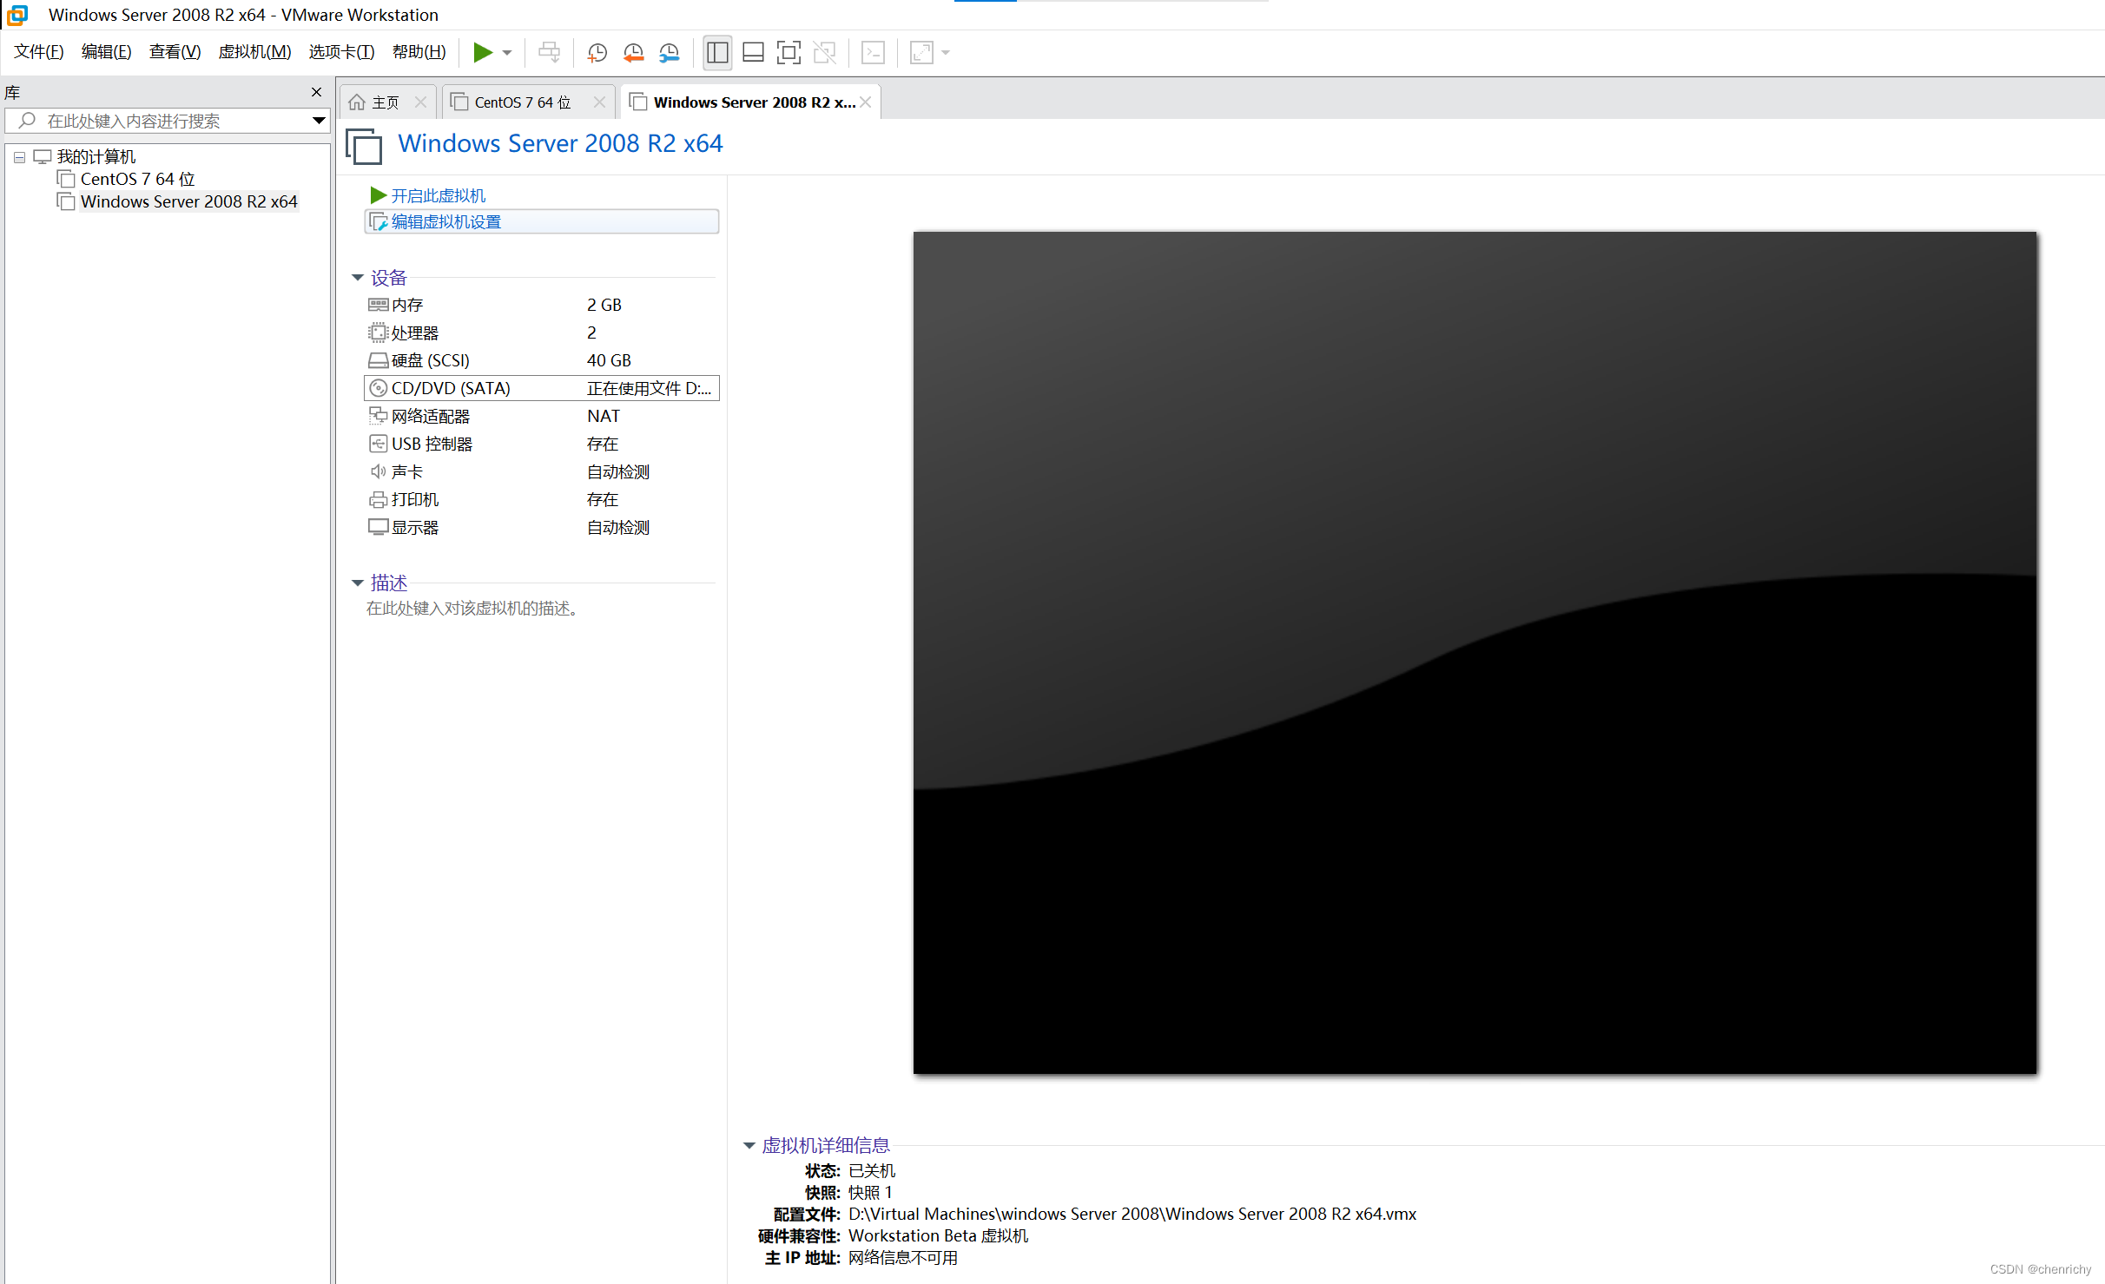Select the 硬盘 (SCSI) device row
The image size is (2105, 1284).
click(541, 360)
